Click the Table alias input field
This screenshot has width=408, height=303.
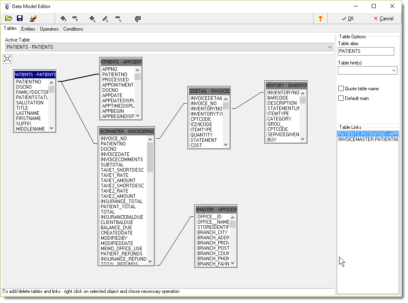(366, 51)
